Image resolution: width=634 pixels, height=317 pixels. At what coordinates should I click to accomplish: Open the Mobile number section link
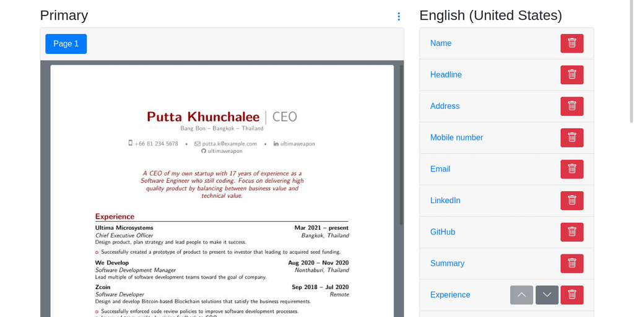coord(456,138)
